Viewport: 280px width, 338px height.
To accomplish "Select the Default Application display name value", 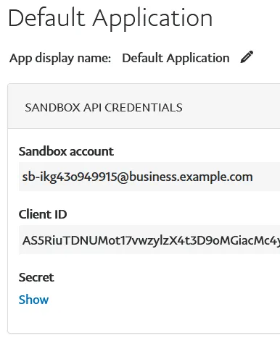I will point(176,58).
